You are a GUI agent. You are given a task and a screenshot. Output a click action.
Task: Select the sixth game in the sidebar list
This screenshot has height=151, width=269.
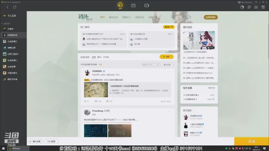[13, 60]
